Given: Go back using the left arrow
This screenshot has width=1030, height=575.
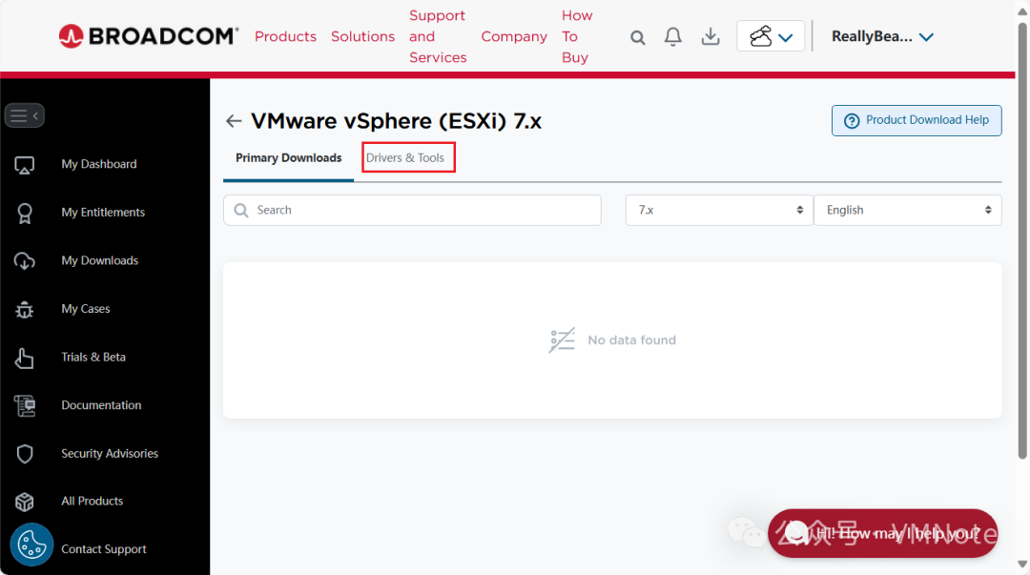Looking at the screenshot, I should coord(234,121).
